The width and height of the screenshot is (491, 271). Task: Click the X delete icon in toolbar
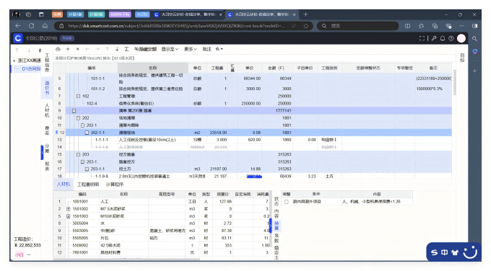tap(78, 49)
